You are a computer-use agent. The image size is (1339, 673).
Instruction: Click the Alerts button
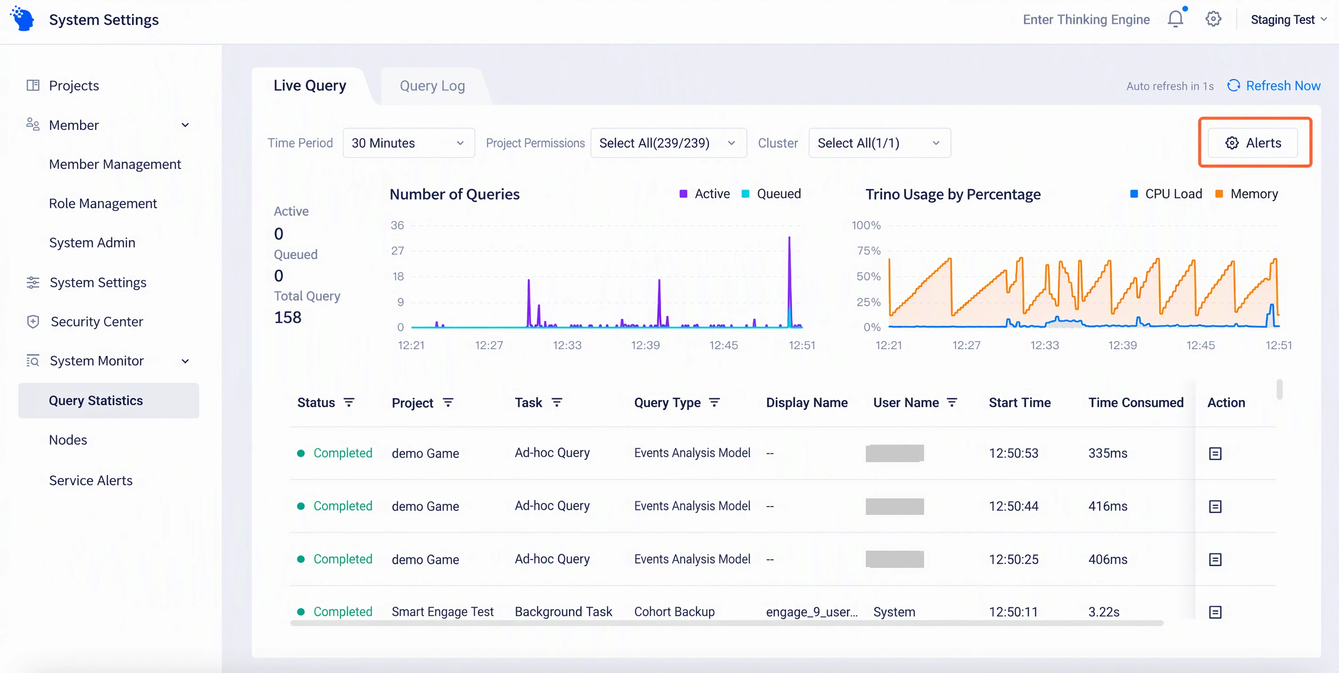coord(1253,143)
